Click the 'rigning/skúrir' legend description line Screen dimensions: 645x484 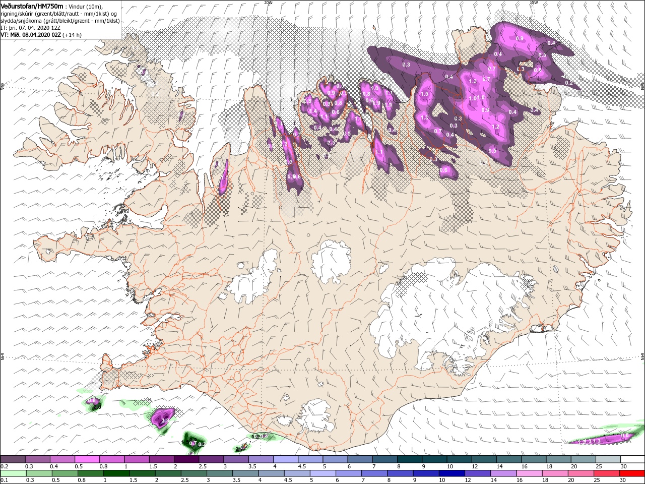59,14
